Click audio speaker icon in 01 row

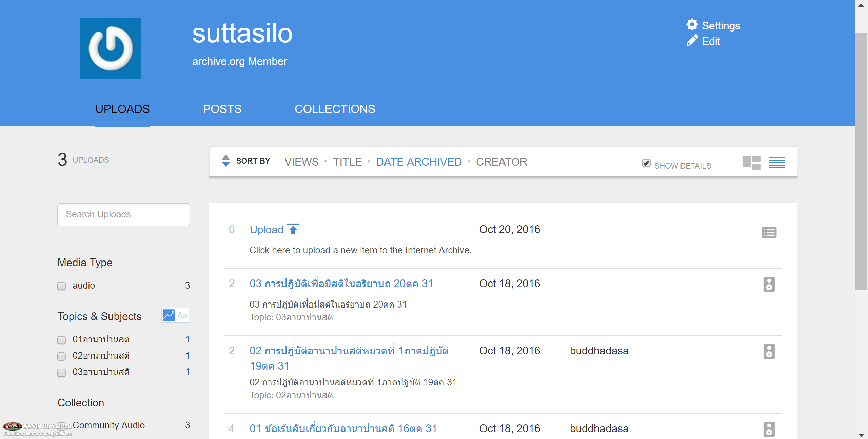click(769, 429)
